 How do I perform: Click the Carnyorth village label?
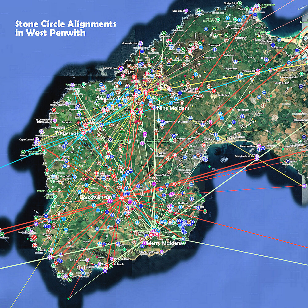[x=67, y=122]
